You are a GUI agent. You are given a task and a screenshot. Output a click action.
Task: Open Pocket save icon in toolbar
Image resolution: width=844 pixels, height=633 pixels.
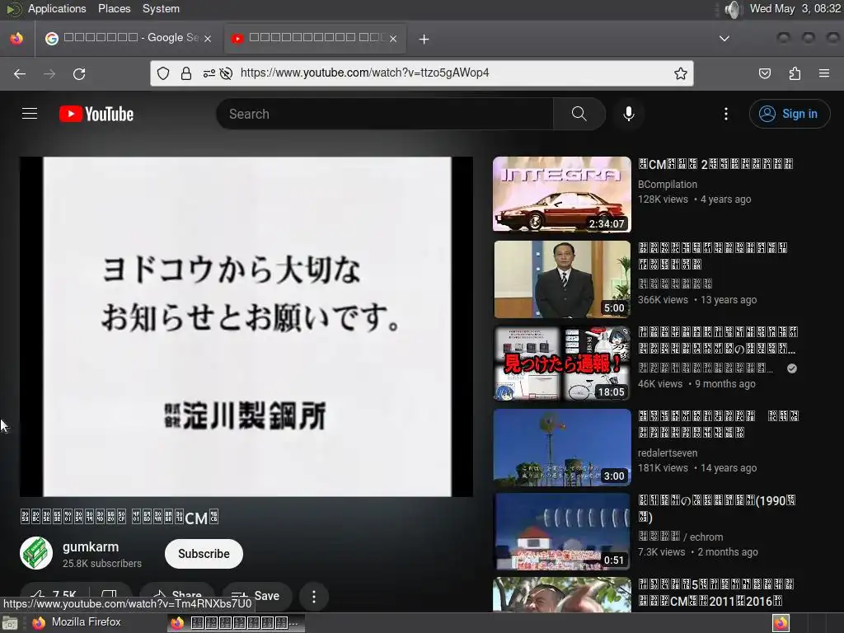pyautogui.click(x=764, y=73)
